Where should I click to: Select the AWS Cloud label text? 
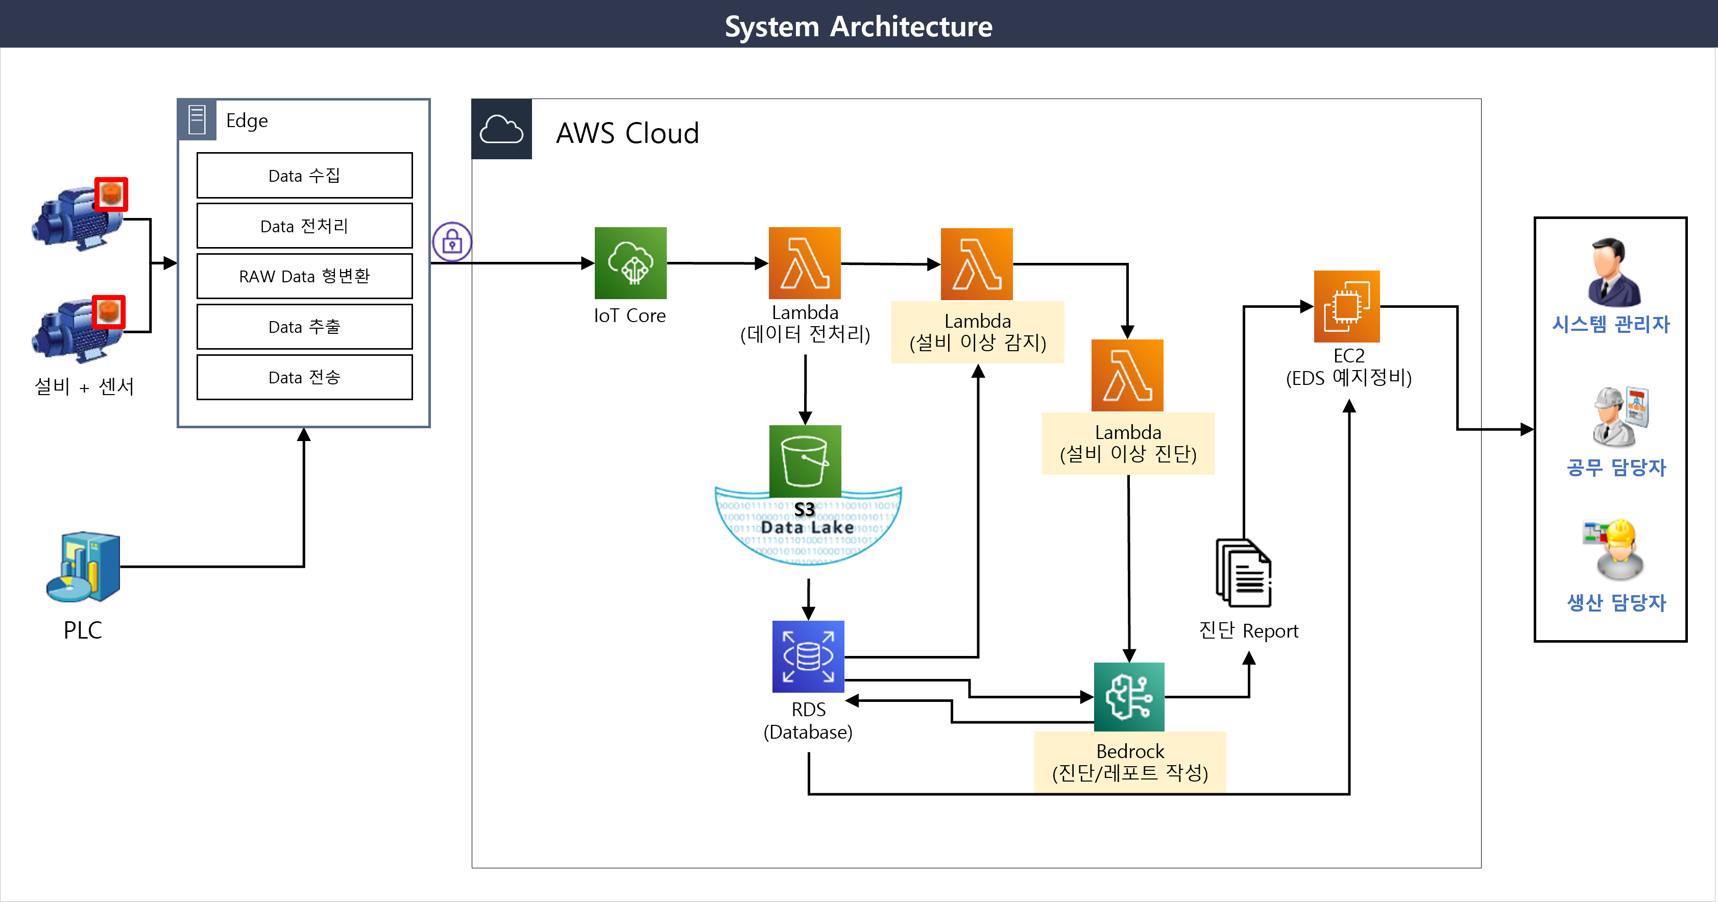(627, 133)
